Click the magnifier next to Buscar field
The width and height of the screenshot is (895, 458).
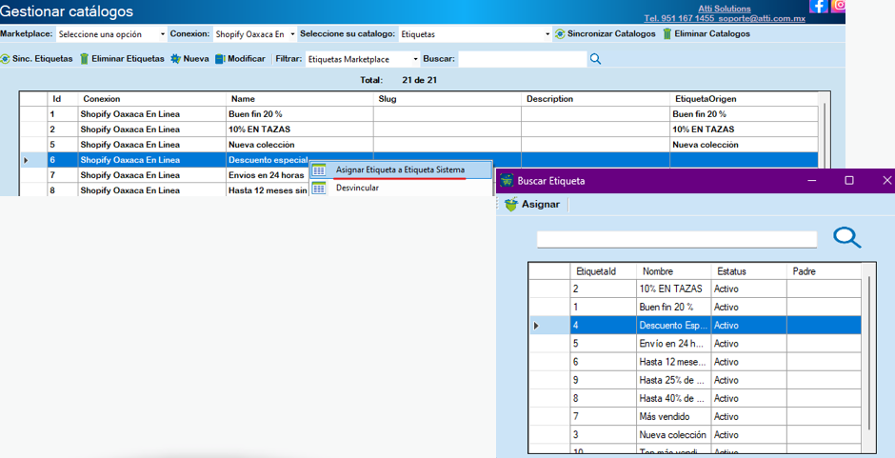point(595,59)
